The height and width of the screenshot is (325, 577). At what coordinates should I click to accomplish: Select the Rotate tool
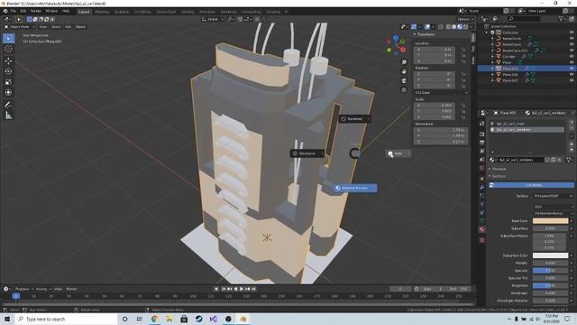(8, 71)
